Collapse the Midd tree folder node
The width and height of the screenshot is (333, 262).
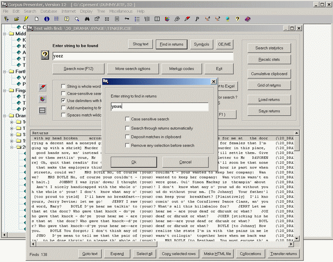pos(4,34)
